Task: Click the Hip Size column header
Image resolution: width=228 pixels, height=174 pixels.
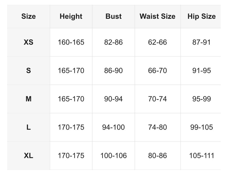Action: [x=202, y=16]
